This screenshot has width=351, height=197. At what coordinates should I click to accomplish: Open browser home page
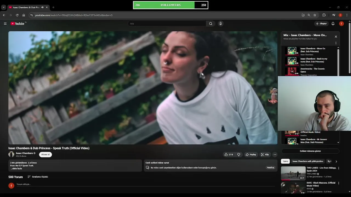pos(24,15)
